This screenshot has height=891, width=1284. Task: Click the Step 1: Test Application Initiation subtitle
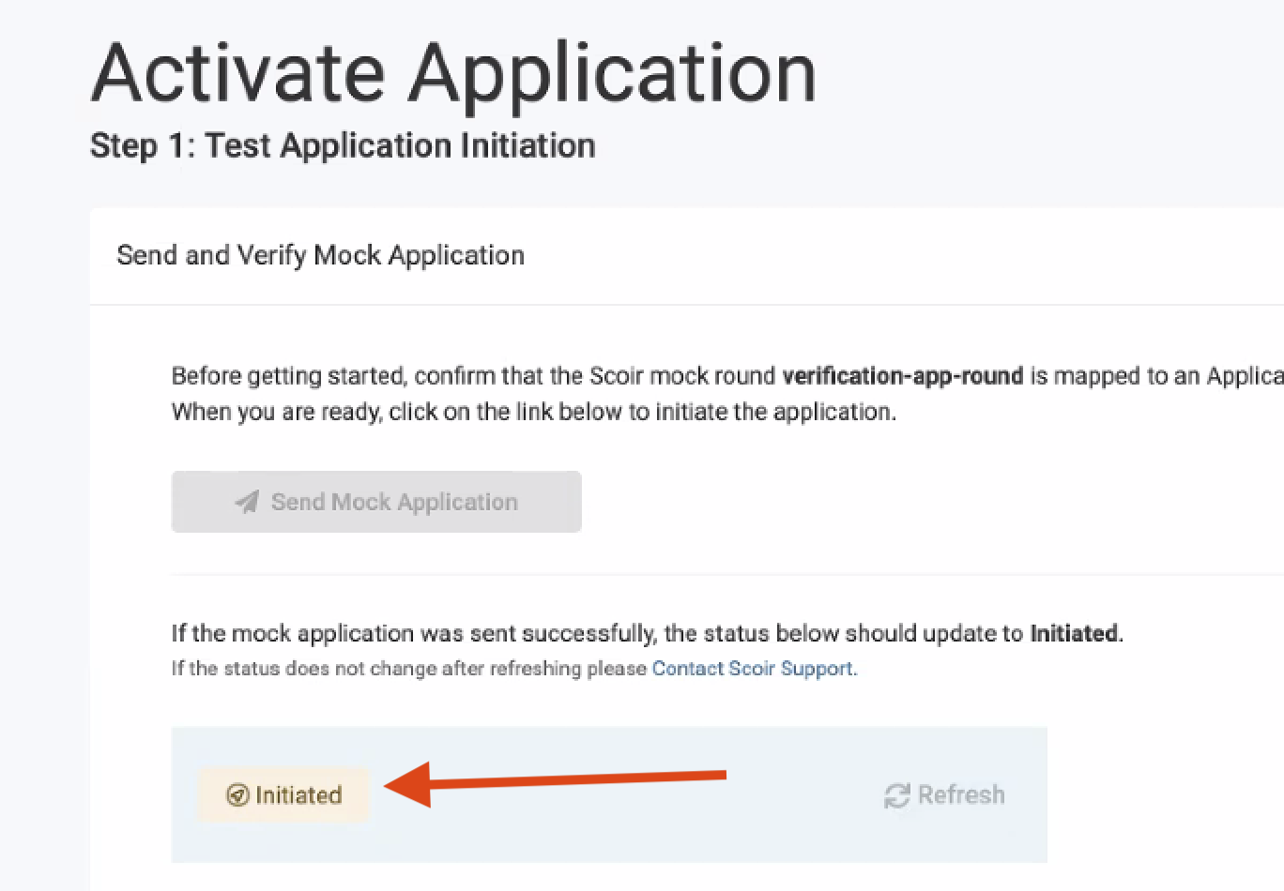pos(343,146)
